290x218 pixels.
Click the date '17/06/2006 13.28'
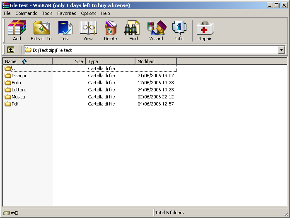tap(156, 83)
